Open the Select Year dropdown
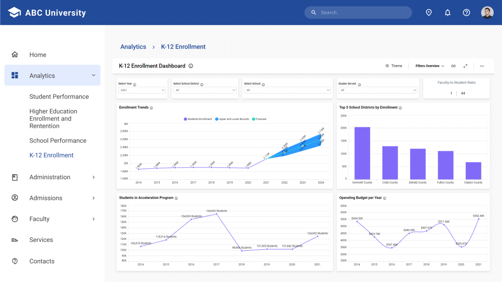Image resolution: width=502 pixels, height=282 pixels. [142, 91]
